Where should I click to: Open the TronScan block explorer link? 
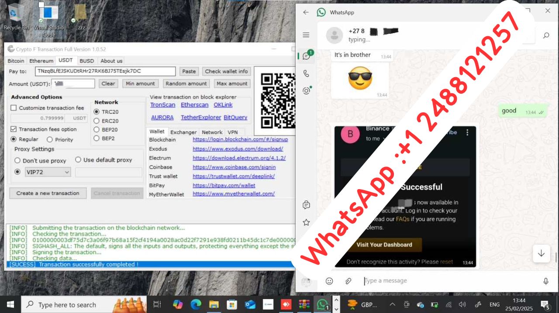click(x=162, y=105)
